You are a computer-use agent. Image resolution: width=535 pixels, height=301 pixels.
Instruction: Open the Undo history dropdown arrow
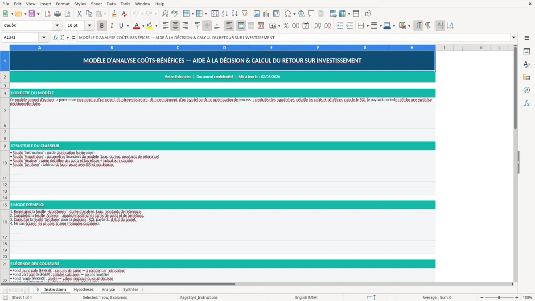click(142, 14)
